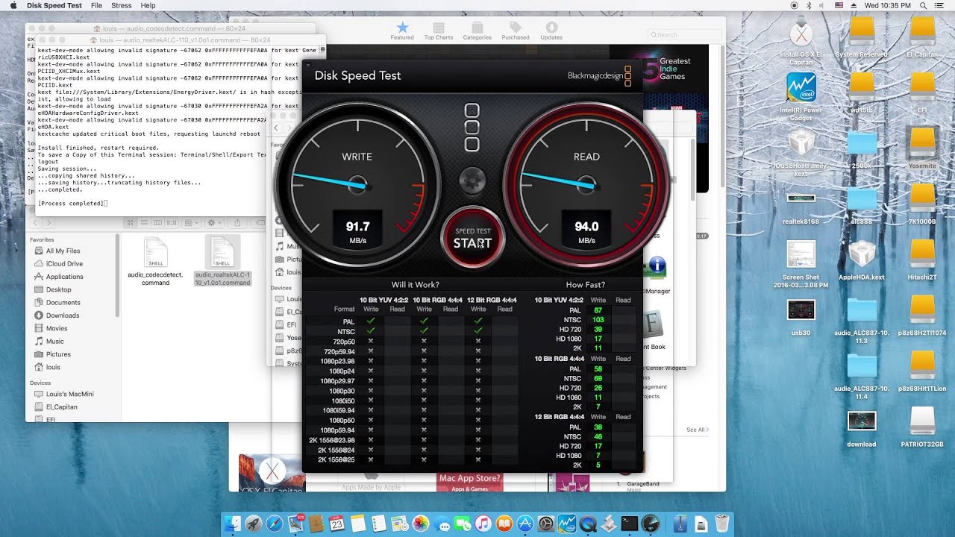955x537 pixels.
Task: Open Greatest Indie Games banner
Action: pyautogui.click(x=676, y=69)
